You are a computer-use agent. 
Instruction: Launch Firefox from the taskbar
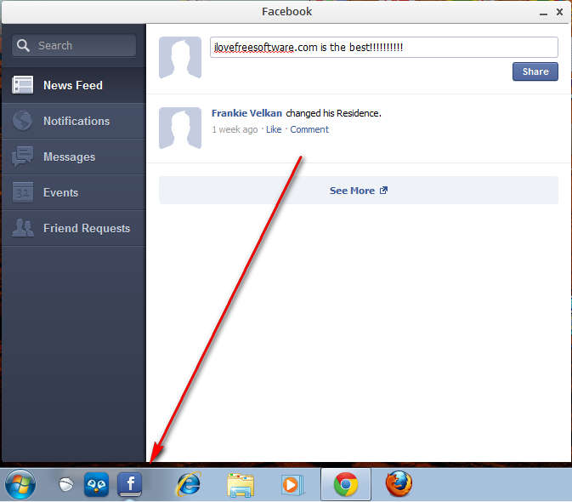(399, 484)
